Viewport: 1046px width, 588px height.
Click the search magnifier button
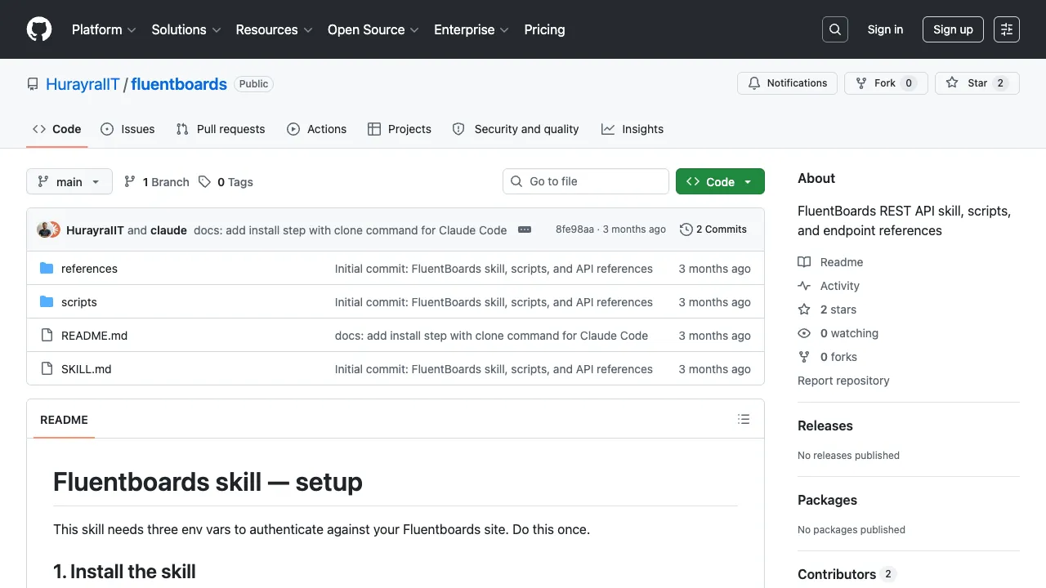[835, 29]
